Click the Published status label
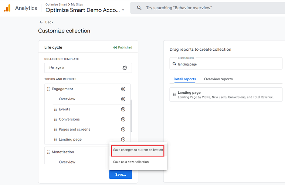This screenshot has width=285, height=185. (x=125, y=47)
